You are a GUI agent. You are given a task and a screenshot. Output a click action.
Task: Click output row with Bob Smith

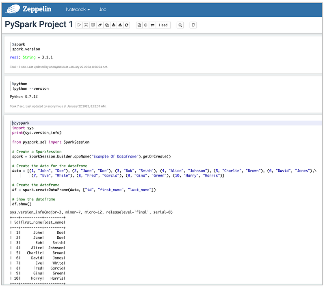point(37,242)
